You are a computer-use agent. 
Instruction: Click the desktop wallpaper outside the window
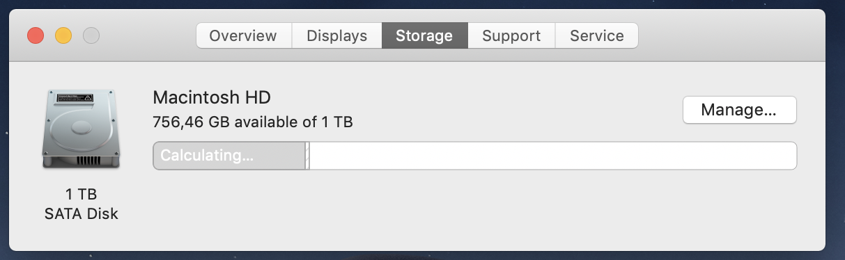835,139
